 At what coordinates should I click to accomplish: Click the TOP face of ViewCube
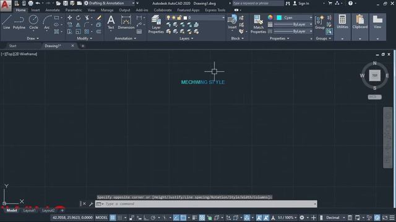coord(374,75)
